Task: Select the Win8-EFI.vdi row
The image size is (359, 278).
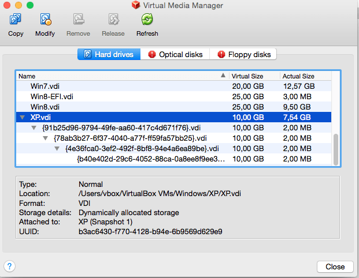Action: pos(173,96)
